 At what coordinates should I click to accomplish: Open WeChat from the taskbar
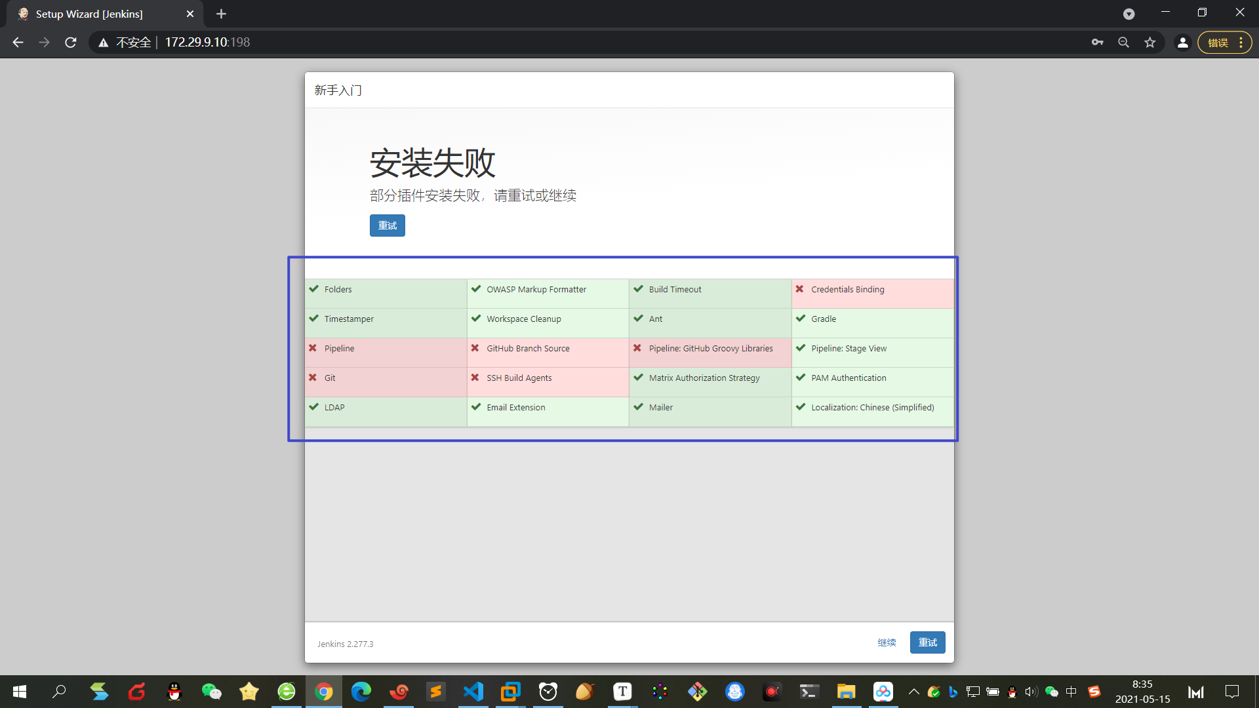(x=211, y=692)
